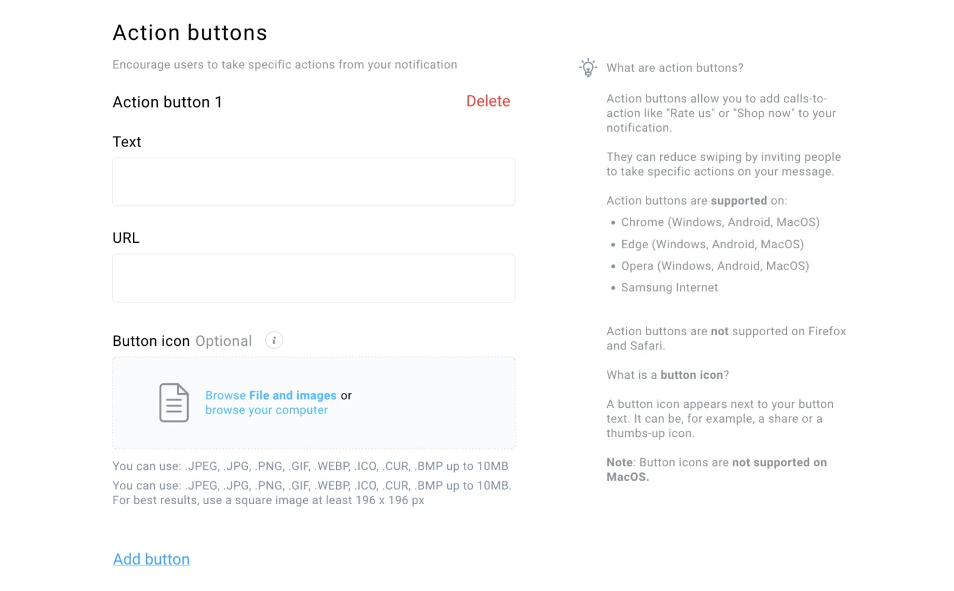Select the Action button 1 header
Image resolution: width=954 pixels, height=591 pixels.
click(168, 102)
